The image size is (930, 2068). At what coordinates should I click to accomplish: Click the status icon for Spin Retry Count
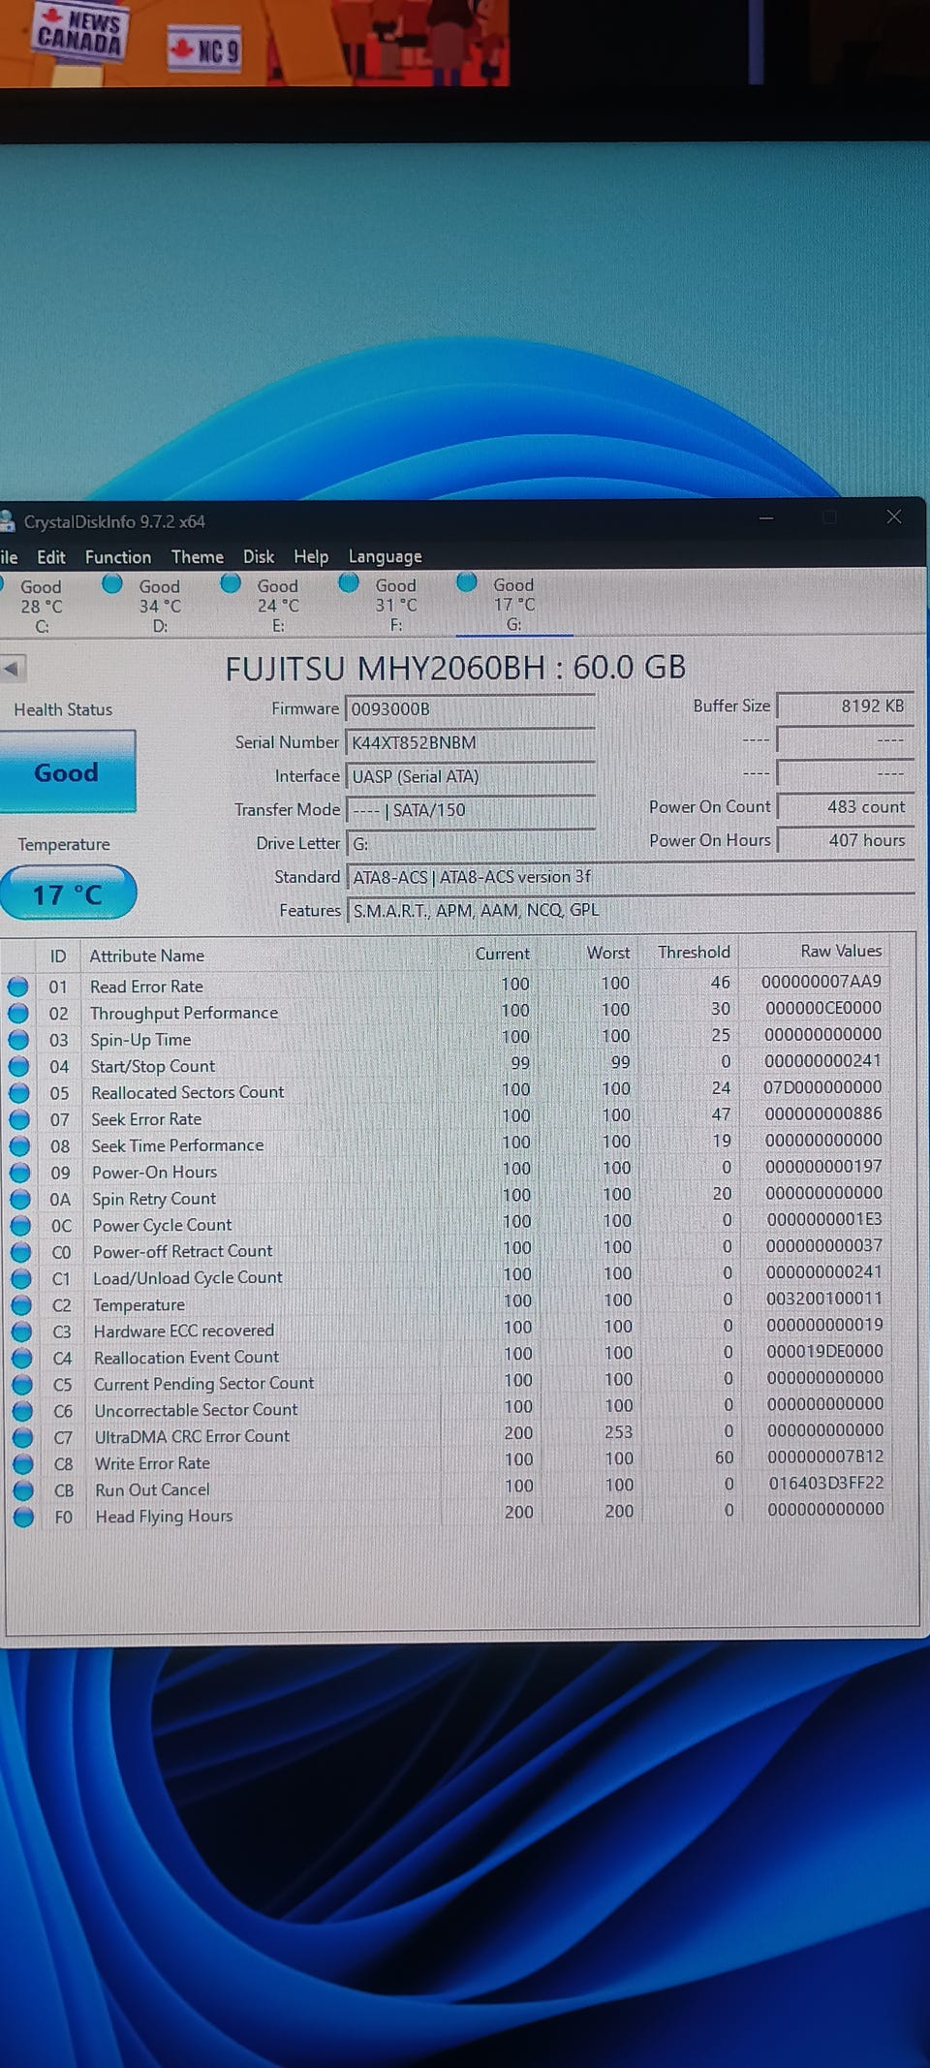[x=20, y=1199]
